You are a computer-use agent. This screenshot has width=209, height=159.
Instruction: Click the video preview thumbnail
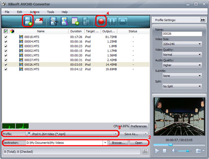pos(179,116)
